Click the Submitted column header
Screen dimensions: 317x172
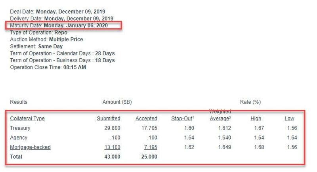[109, 118]
